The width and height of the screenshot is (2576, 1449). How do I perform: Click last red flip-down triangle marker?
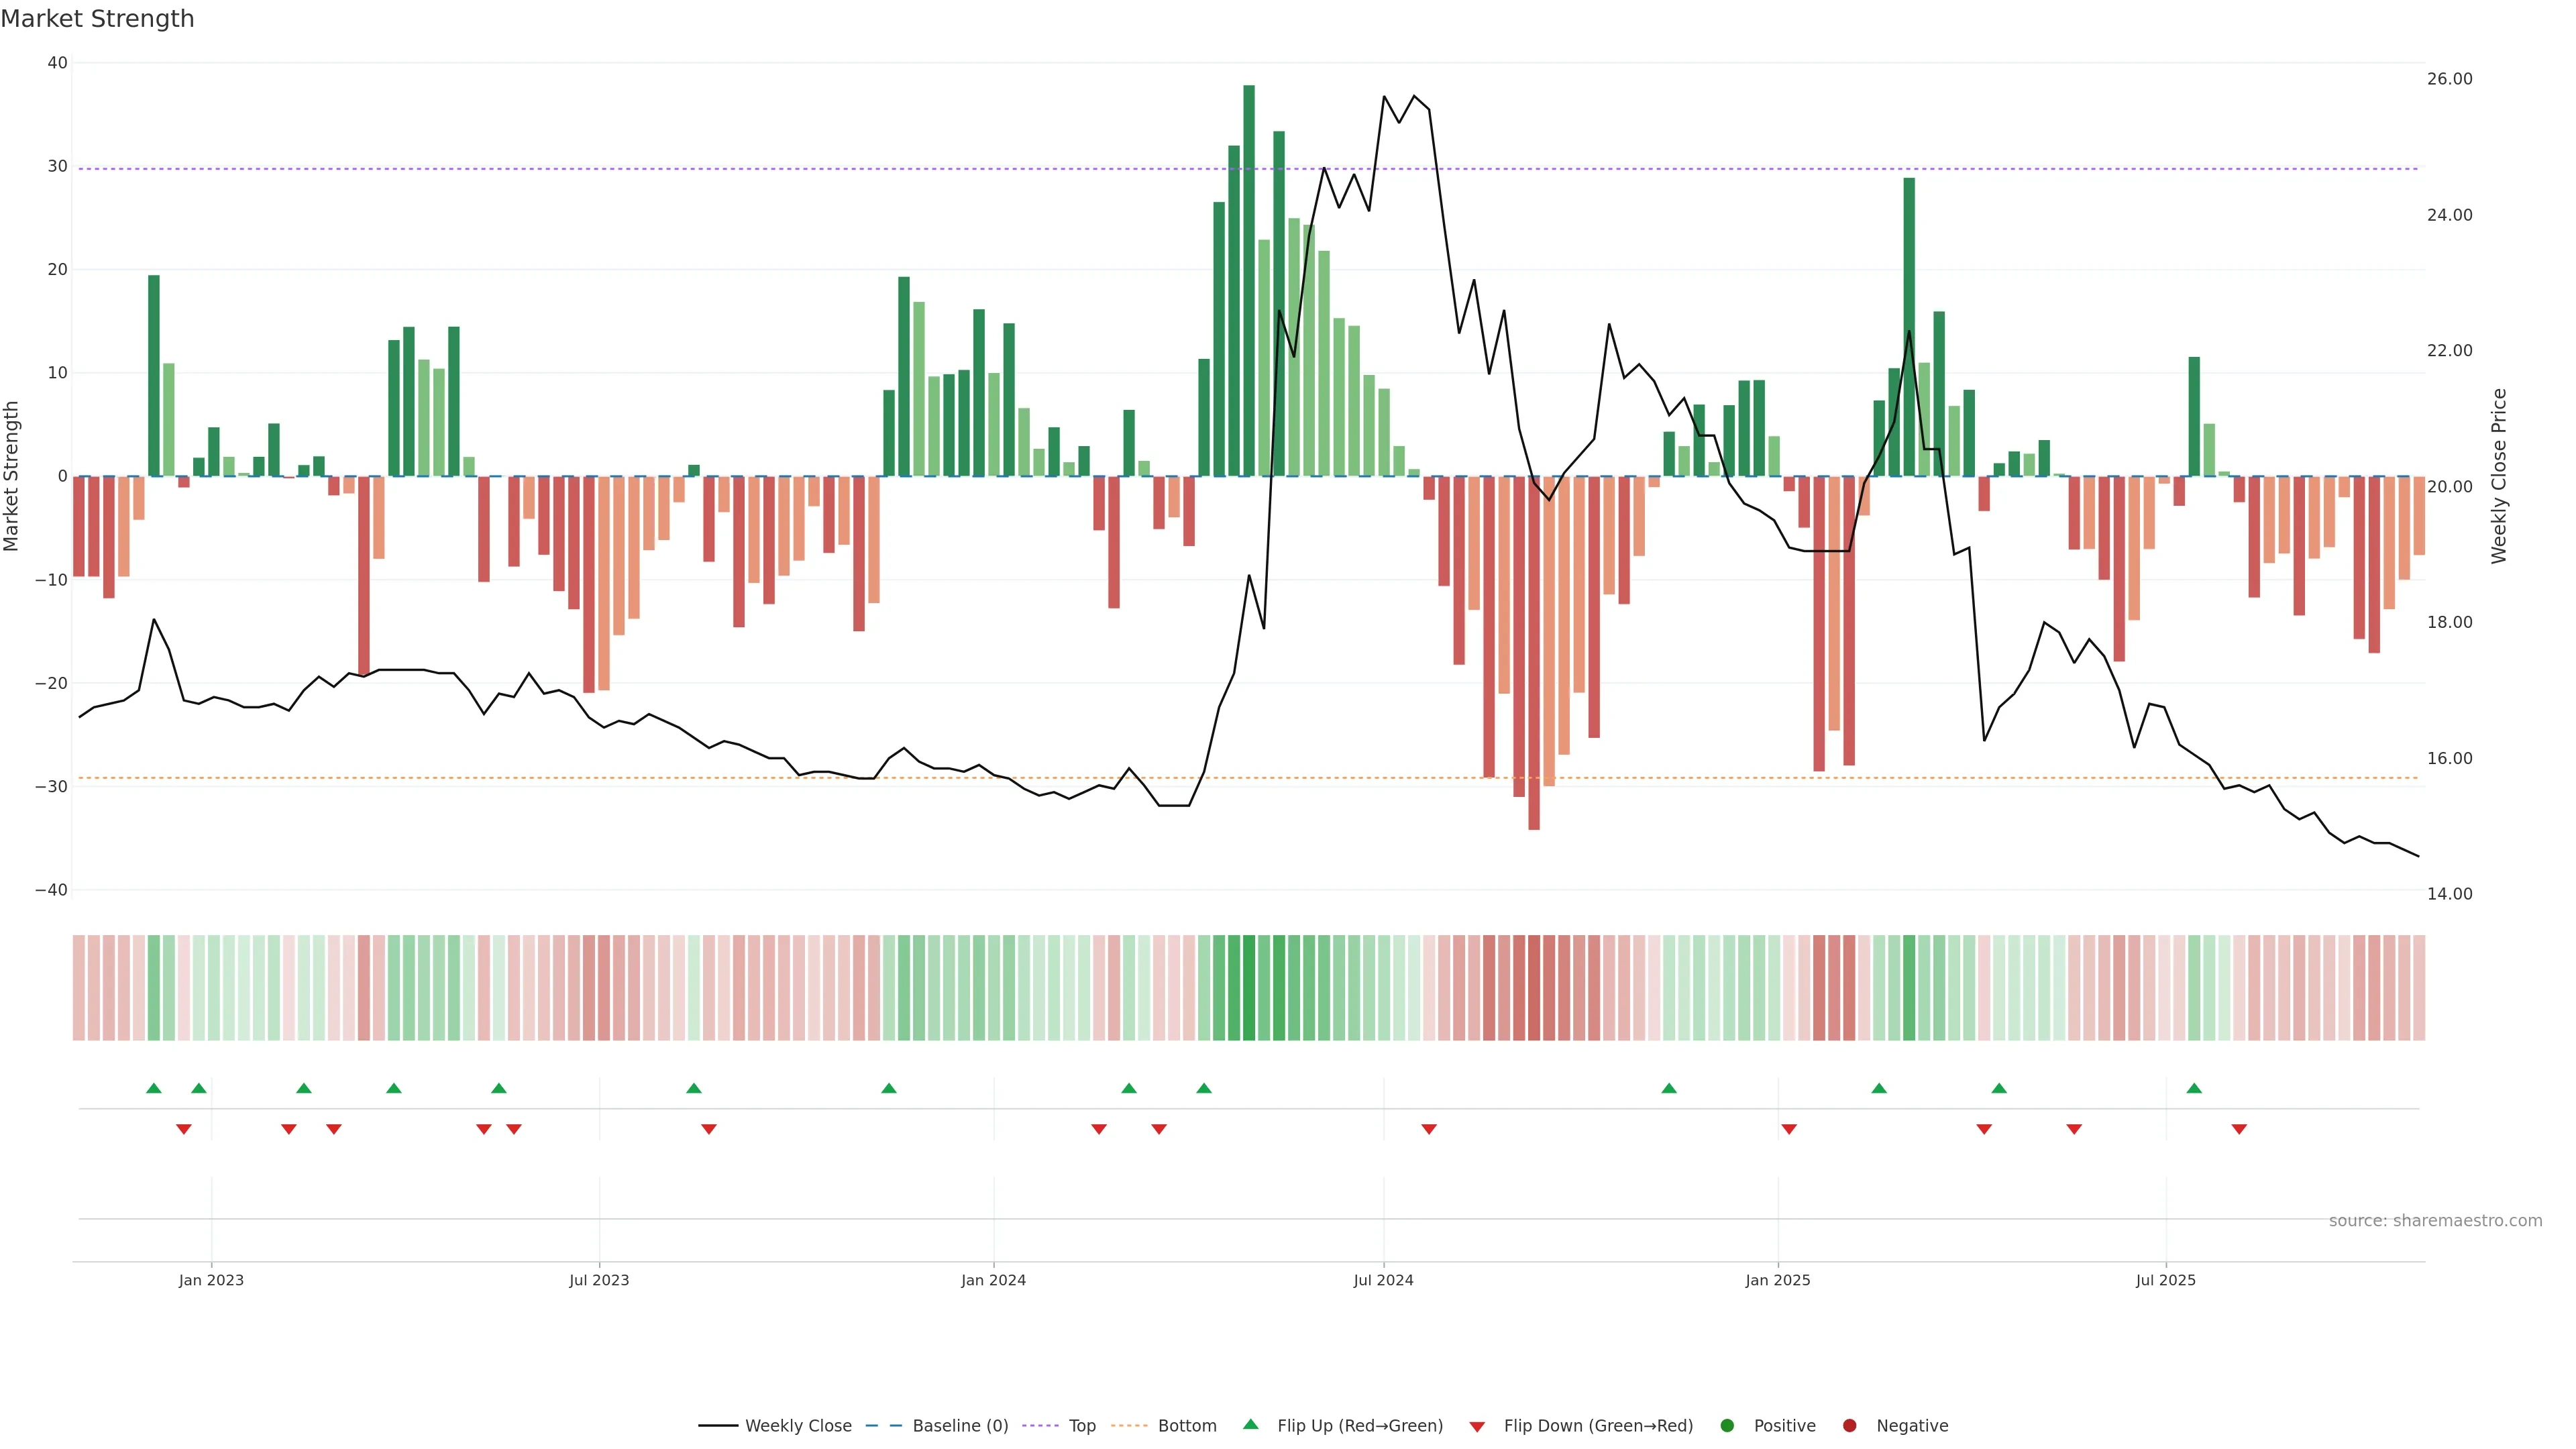click(x=2239, y=1129)
